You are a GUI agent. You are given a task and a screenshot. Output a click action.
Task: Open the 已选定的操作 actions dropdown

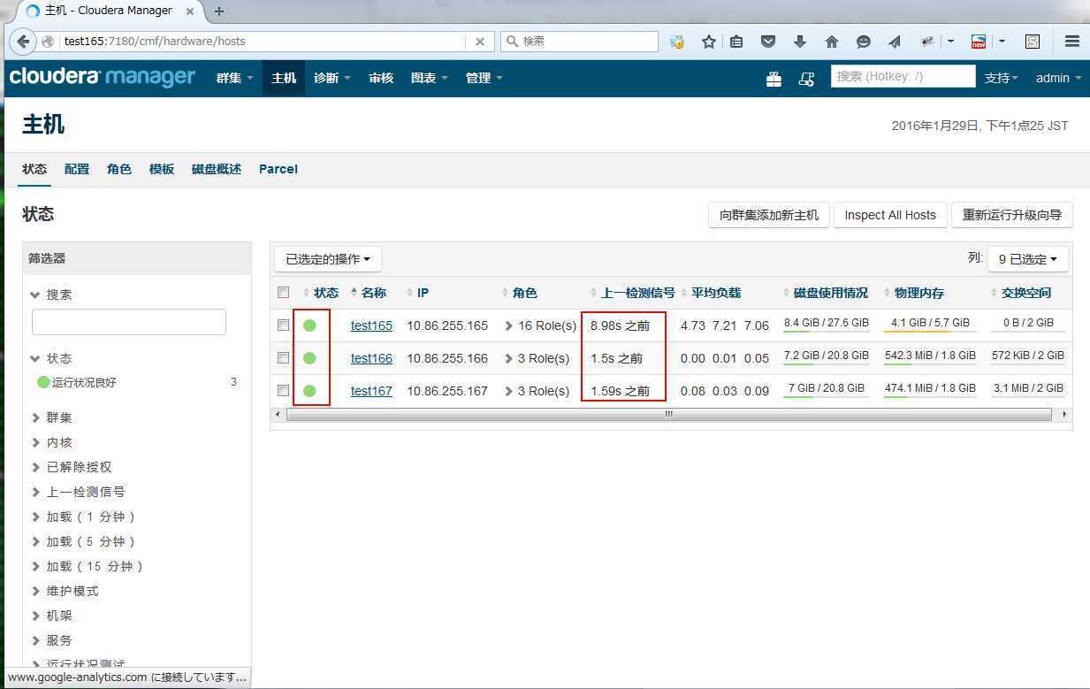click(328, 259)
